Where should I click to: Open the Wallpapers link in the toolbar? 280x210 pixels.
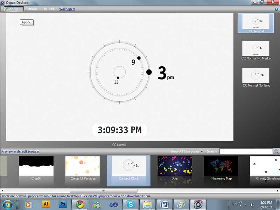click(67, 9)
